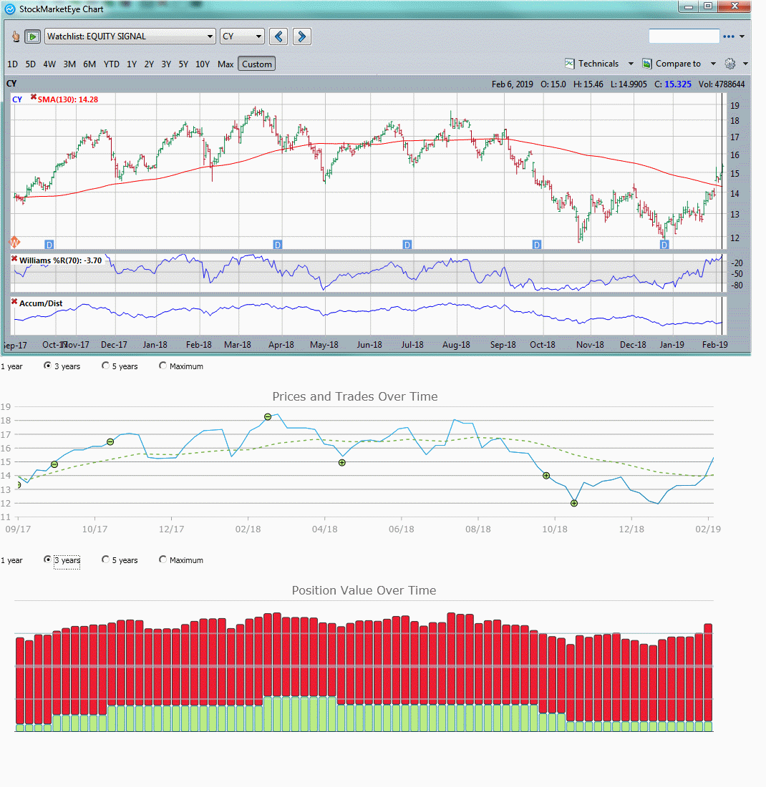Remove the SMA(130) indicator via red X
This screenshot has width=766, height=787.
33,98
